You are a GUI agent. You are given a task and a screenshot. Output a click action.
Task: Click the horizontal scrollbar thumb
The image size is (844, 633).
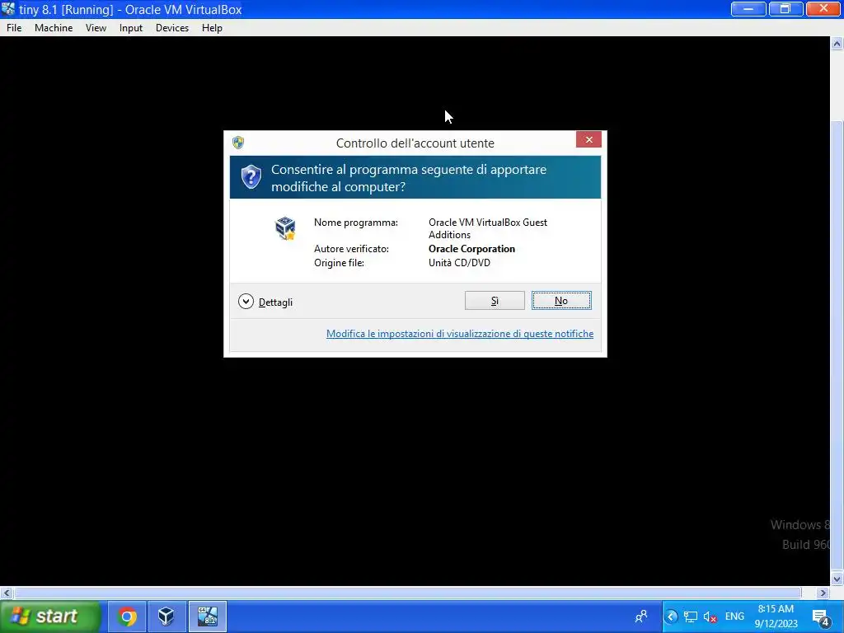pos(407,593)
